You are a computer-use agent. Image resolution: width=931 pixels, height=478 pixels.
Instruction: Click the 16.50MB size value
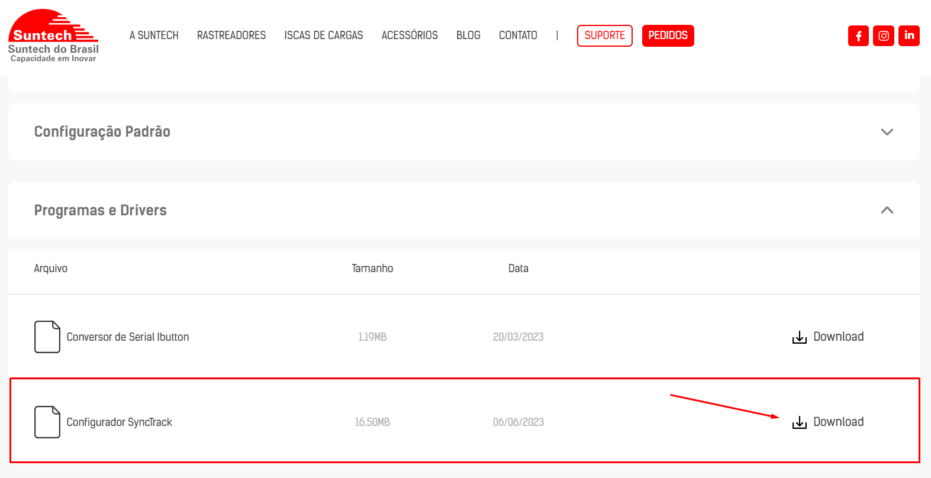(x=372, y=422)
